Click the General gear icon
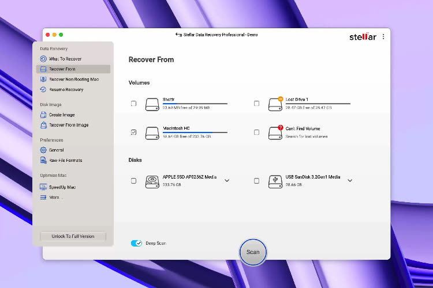Image resolution: width=433 pixels, height=288 pixels. coord(43,150)
